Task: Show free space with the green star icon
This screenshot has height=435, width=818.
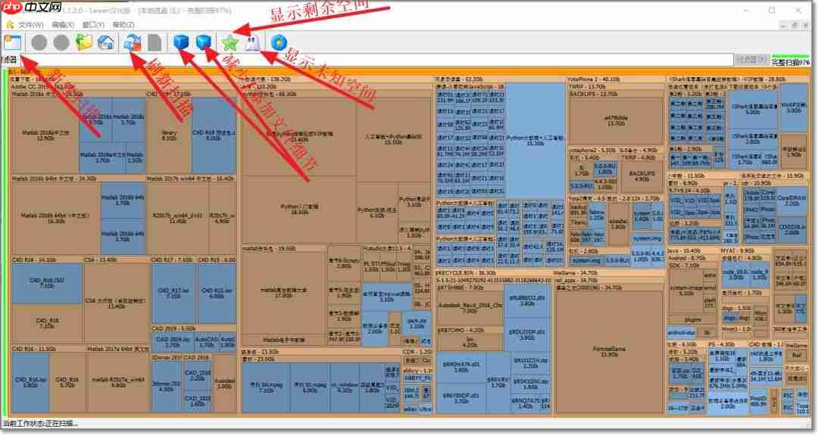Action: (229, 42)
